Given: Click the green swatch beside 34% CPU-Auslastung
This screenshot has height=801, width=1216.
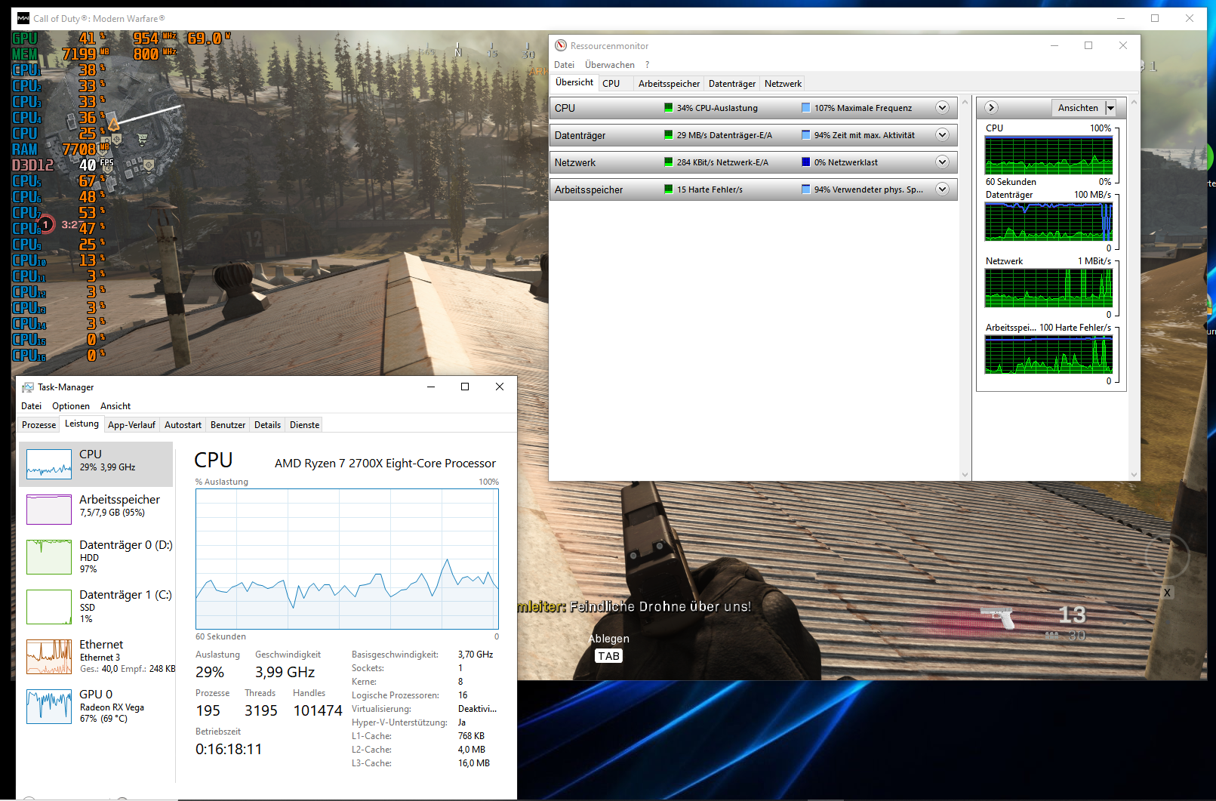Looking at the screenshot, I should (x=668, y=107).
